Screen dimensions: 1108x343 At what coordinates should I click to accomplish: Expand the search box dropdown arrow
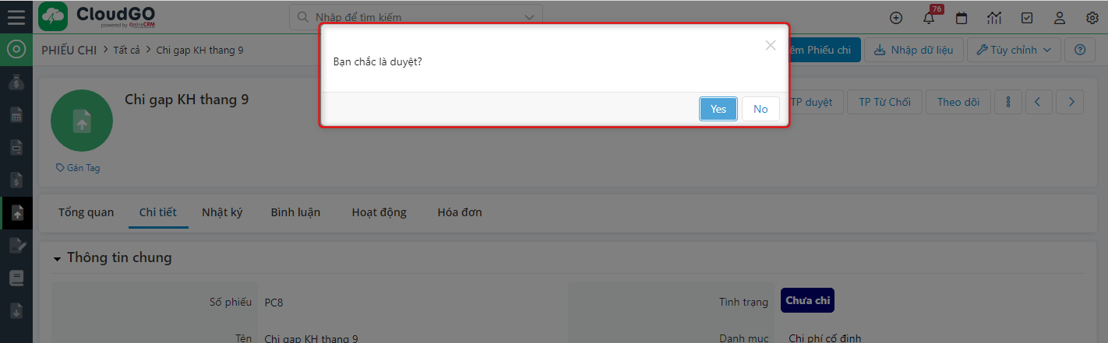tap(530, 17)
